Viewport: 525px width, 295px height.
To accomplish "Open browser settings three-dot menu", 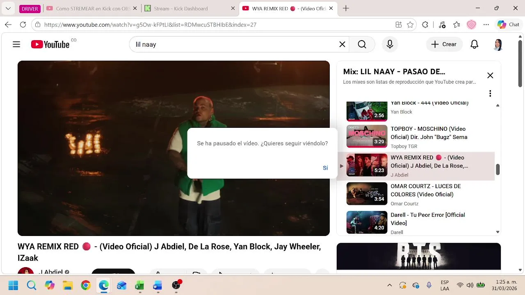I will coord(486,25).
